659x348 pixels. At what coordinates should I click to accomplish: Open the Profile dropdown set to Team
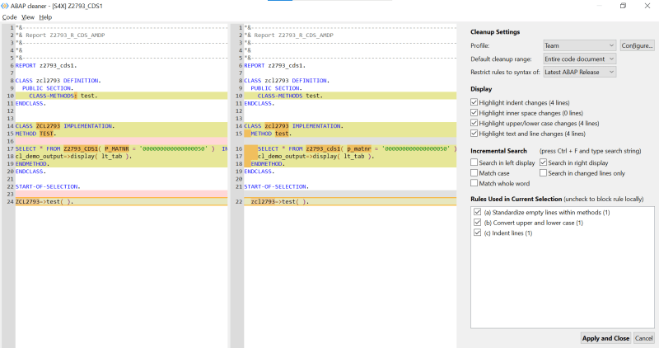point(580,45)
